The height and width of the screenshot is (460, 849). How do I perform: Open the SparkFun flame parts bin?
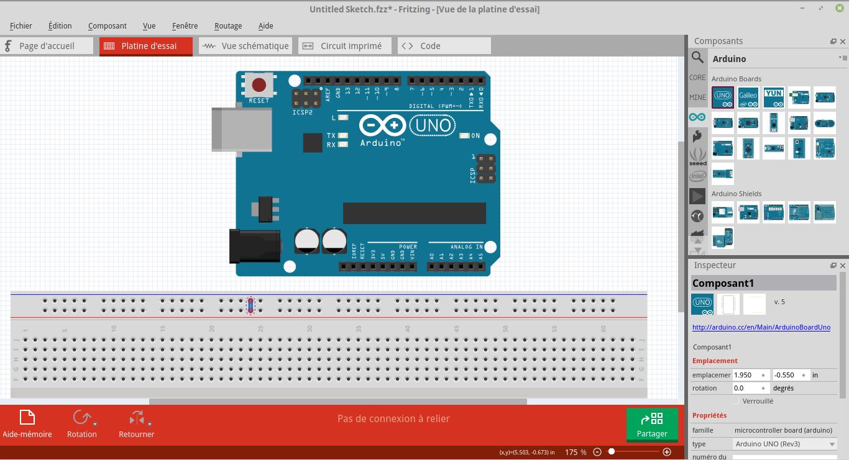tap(697, 136)
